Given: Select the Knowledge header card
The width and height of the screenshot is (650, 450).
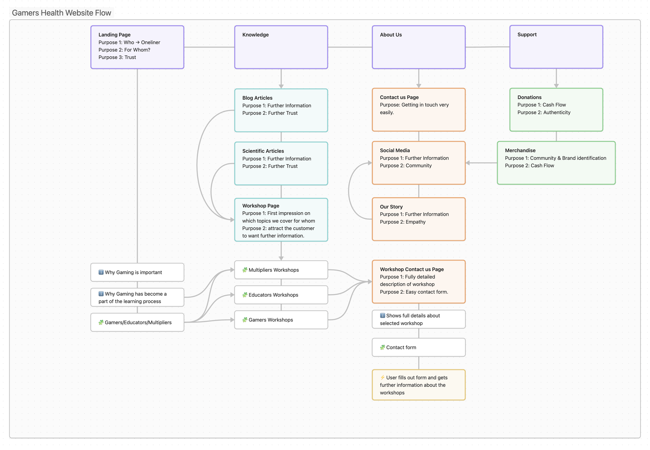Looking at the screenshot, I should (x=281, y=47).
